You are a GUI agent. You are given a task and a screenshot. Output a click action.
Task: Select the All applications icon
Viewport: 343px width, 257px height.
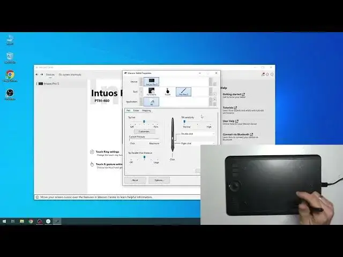click(x=151, y=102)
